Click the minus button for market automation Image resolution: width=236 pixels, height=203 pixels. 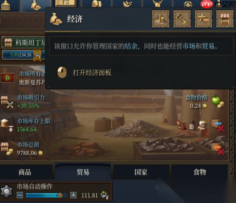point(20,195)
